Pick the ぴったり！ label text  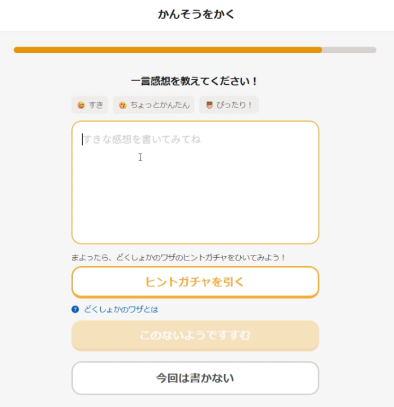[x=234, y=105]
